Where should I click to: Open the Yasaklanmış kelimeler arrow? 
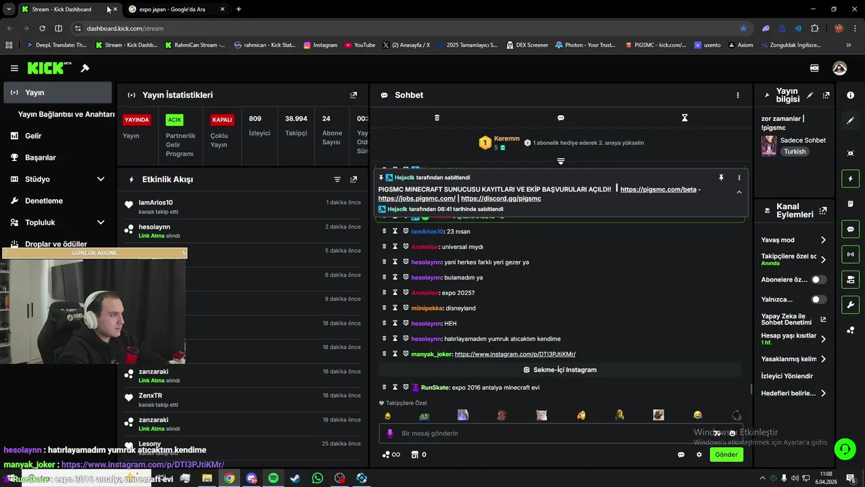pyautogui.click(x=823, y=359)
